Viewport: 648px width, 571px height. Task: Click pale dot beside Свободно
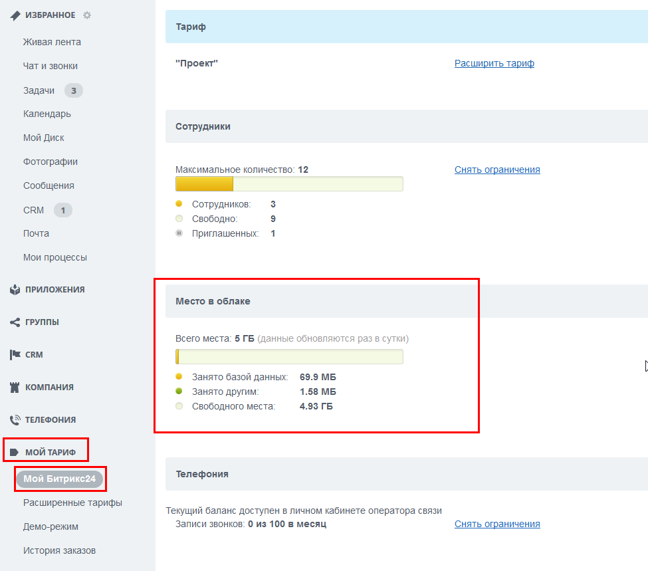point(179,218)
